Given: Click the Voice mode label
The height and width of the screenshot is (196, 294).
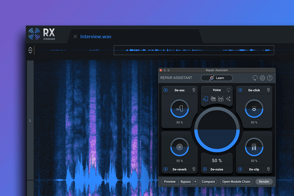Looking at the screenshot, I should coord(217,90).
